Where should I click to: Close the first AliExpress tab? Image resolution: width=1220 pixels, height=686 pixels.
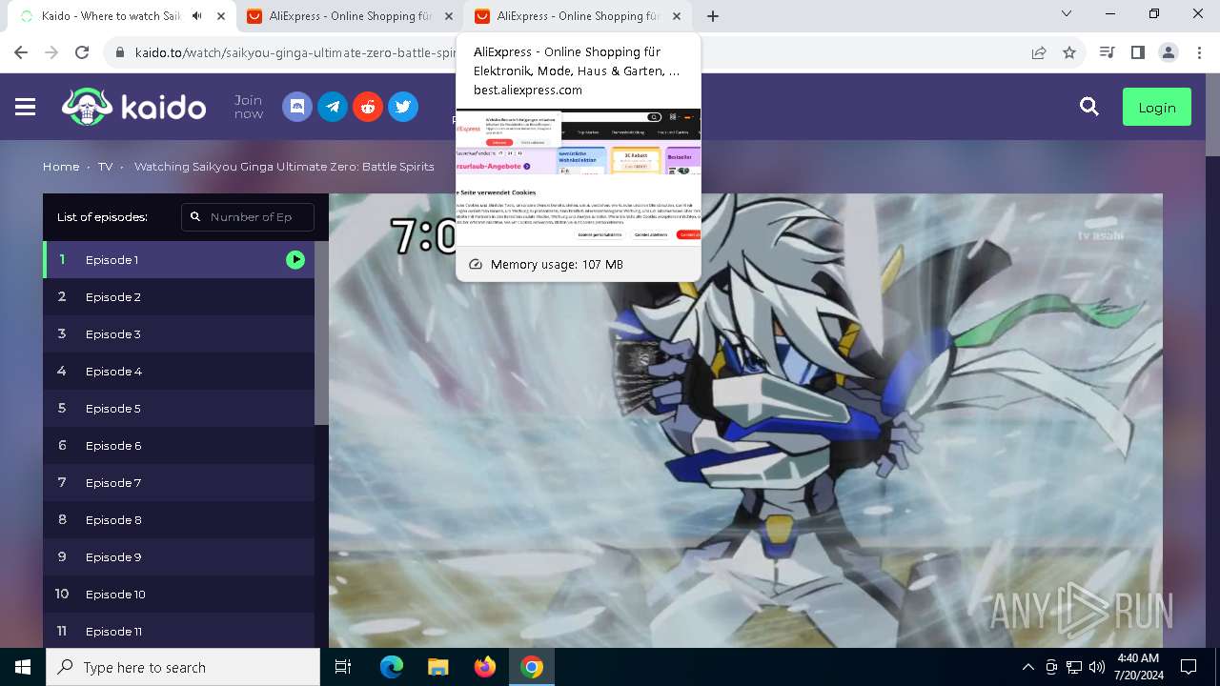tap(449, 16)
